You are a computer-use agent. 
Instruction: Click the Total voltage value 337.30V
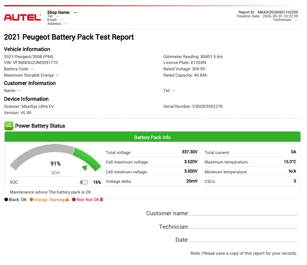[x=190, y=152]
